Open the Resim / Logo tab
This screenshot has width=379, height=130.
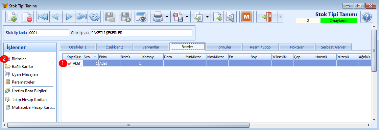tap(260, 47)
